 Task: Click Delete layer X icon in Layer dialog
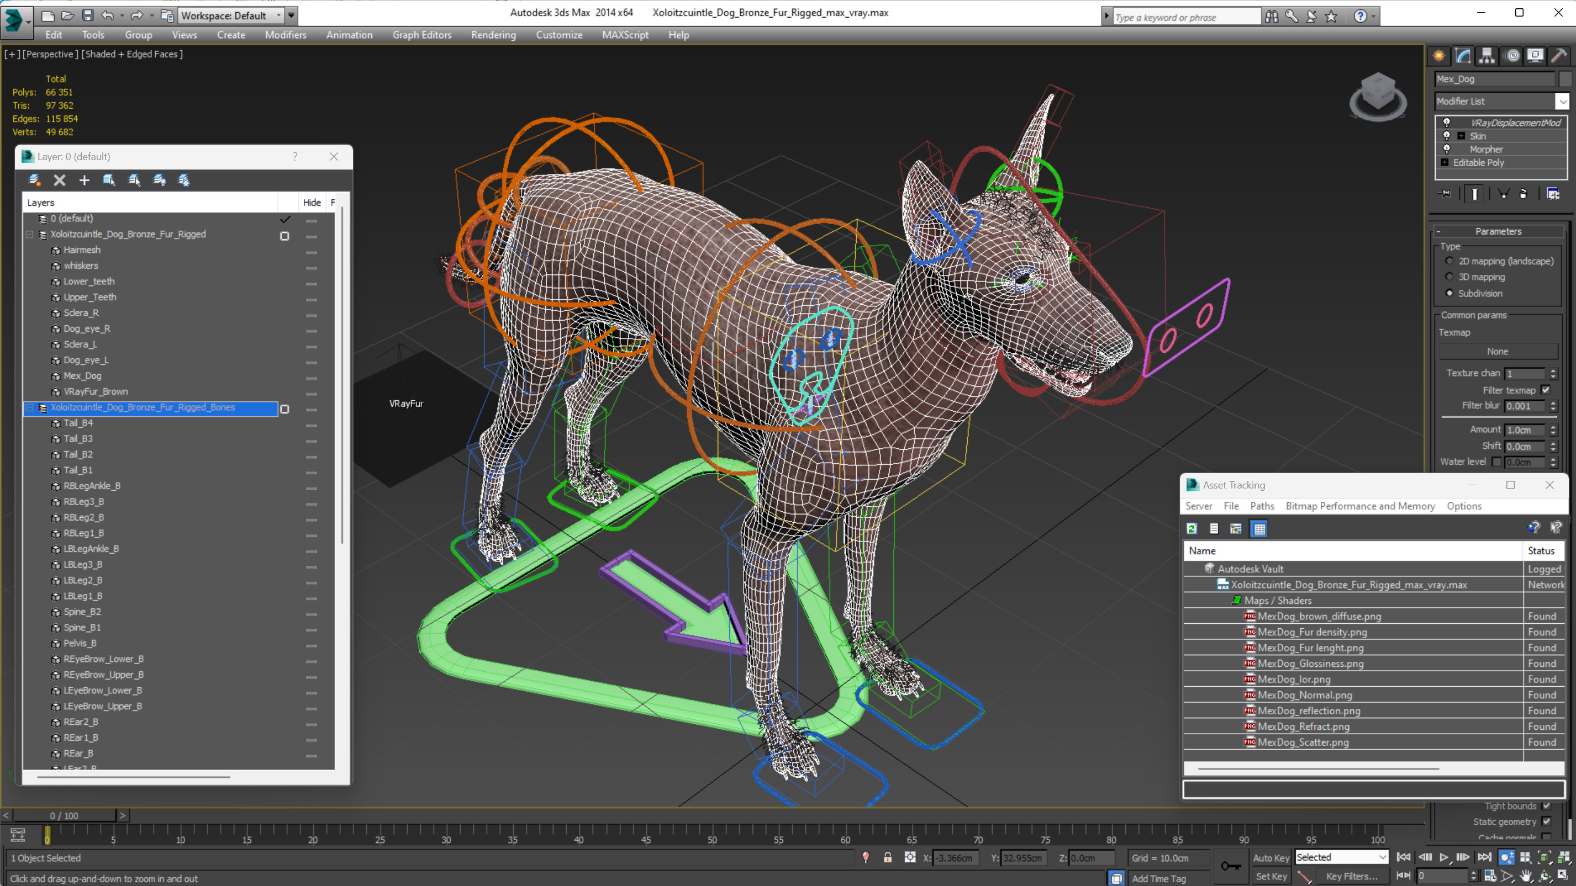coord(59,180)
